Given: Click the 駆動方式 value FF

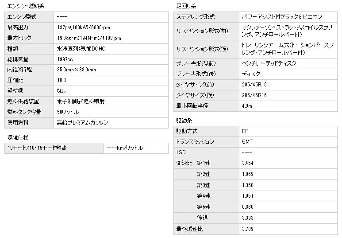Looking at the screenshot, I should point(245,131).
